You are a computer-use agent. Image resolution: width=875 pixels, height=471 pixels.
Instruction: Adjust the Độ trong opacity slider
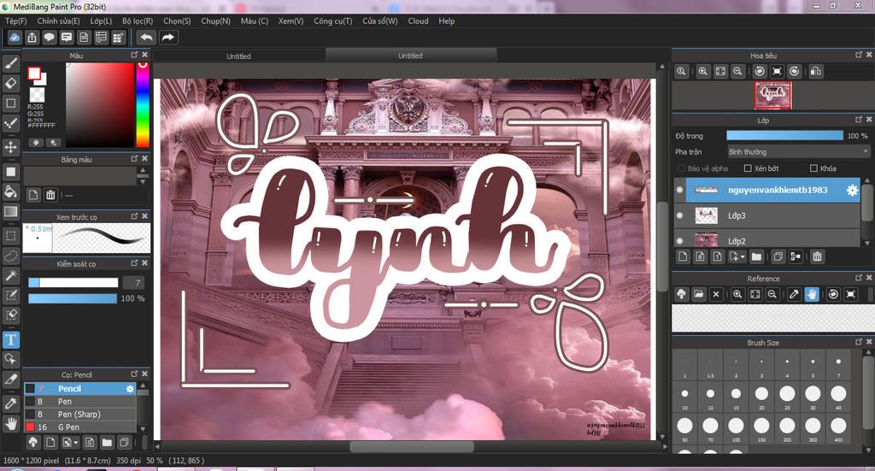coord(784,136)
